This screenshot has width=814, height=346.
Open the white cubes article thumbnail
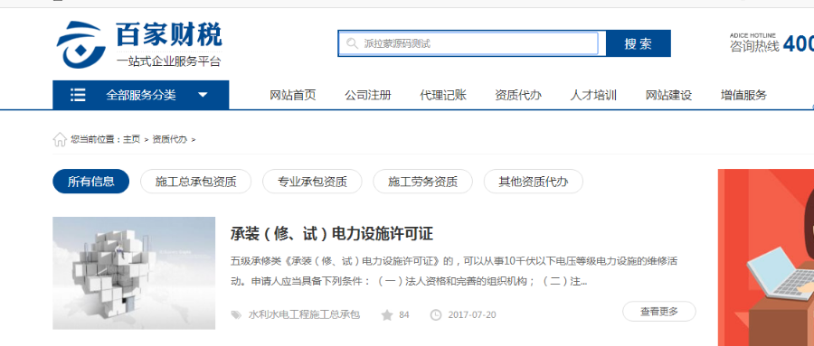coord(134,273)
